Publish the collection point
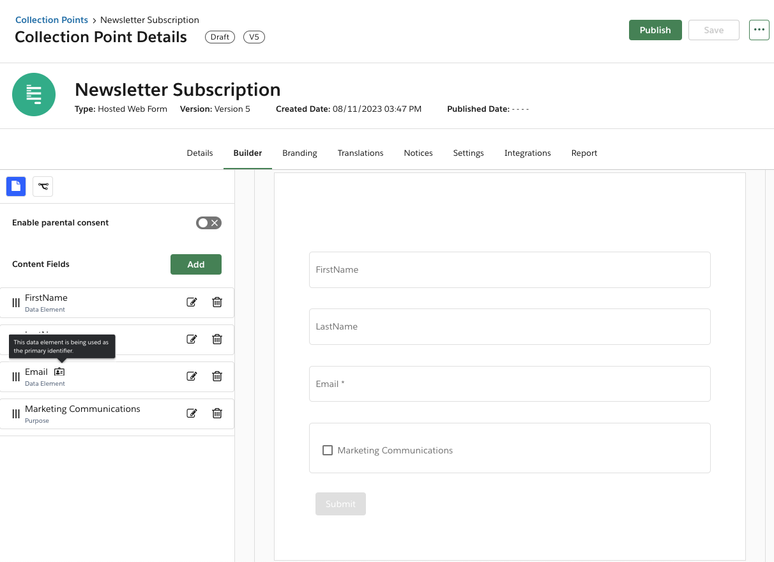 coord(655,29)
